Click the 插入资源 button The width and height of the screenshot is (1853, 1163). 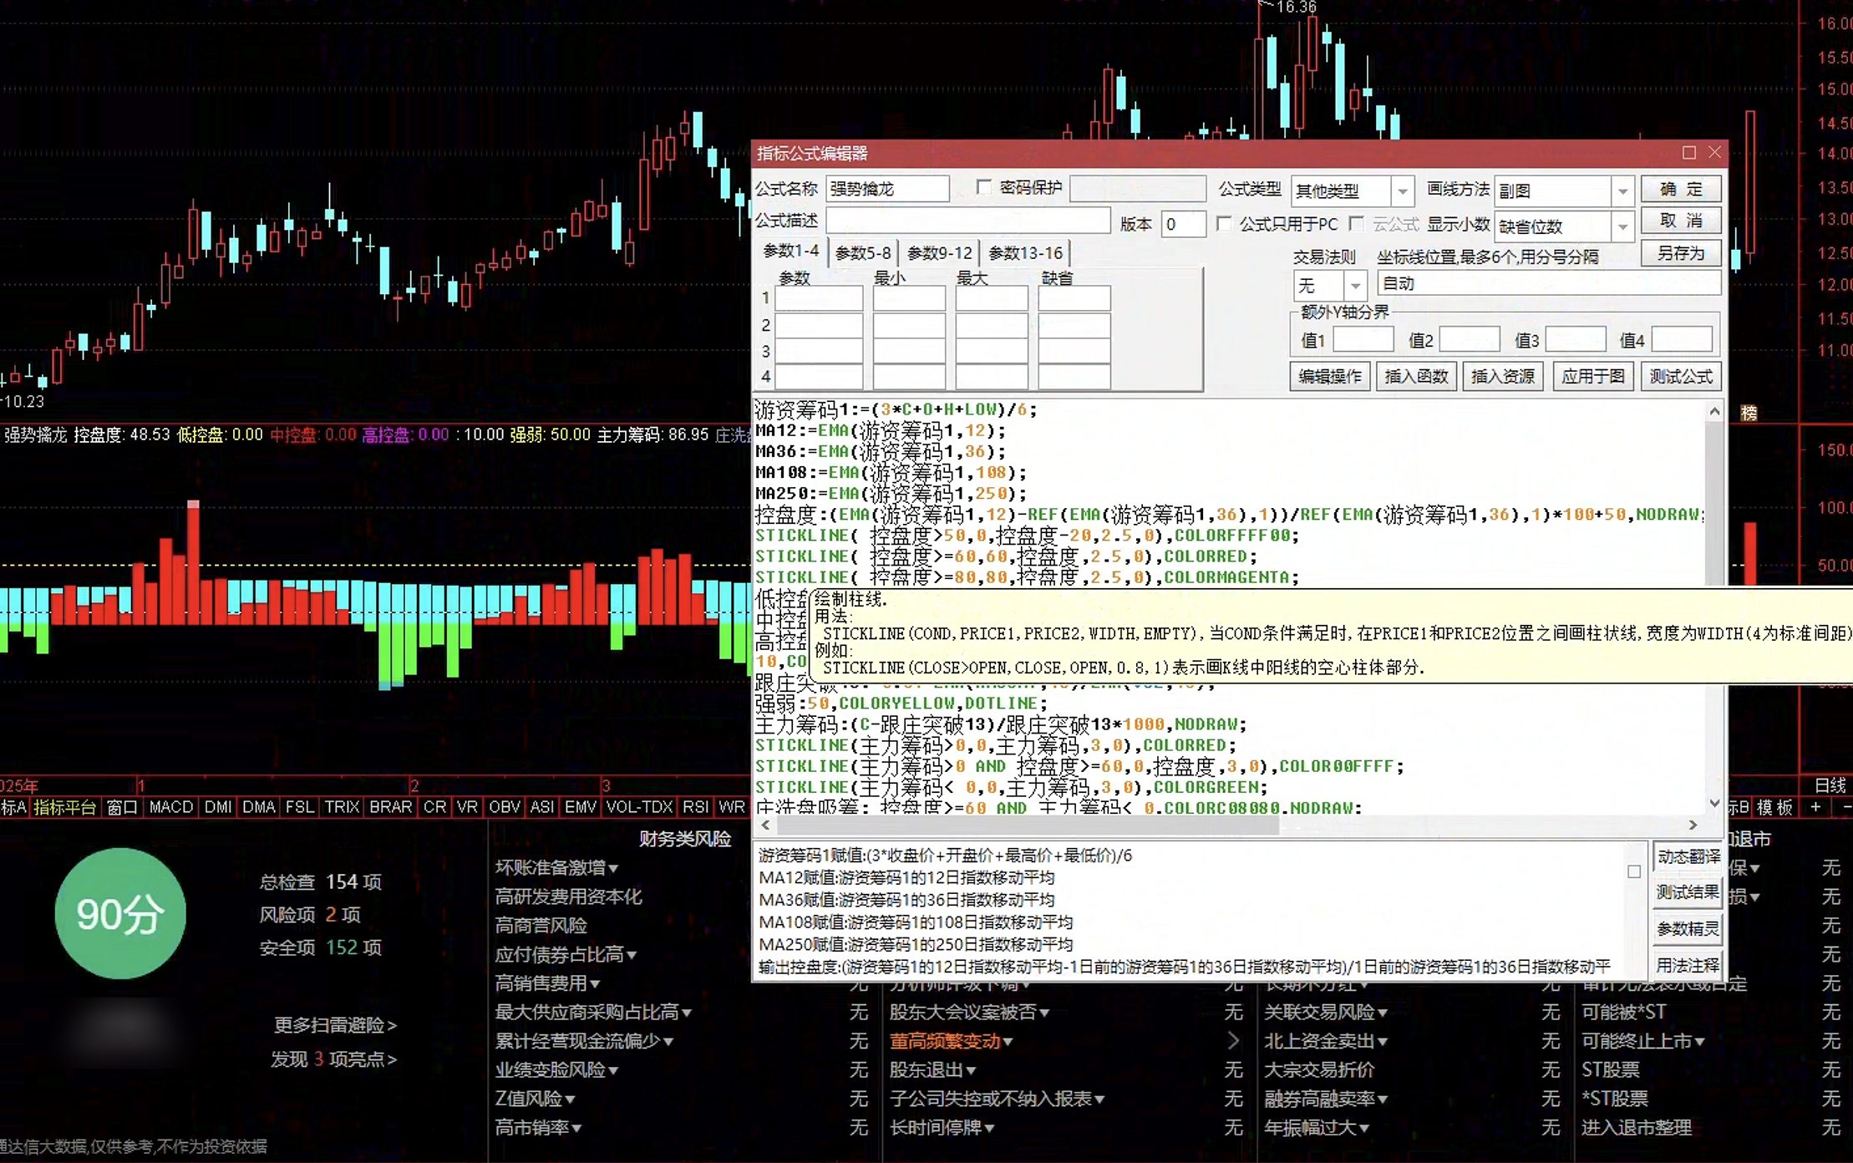point(1502,376)
